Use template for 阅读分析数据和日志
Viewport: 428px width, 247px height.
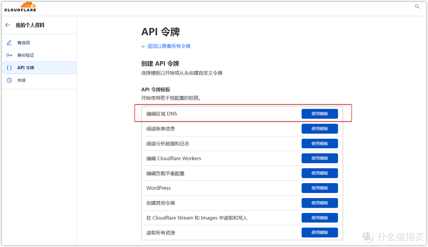click(x=319, y=144)
